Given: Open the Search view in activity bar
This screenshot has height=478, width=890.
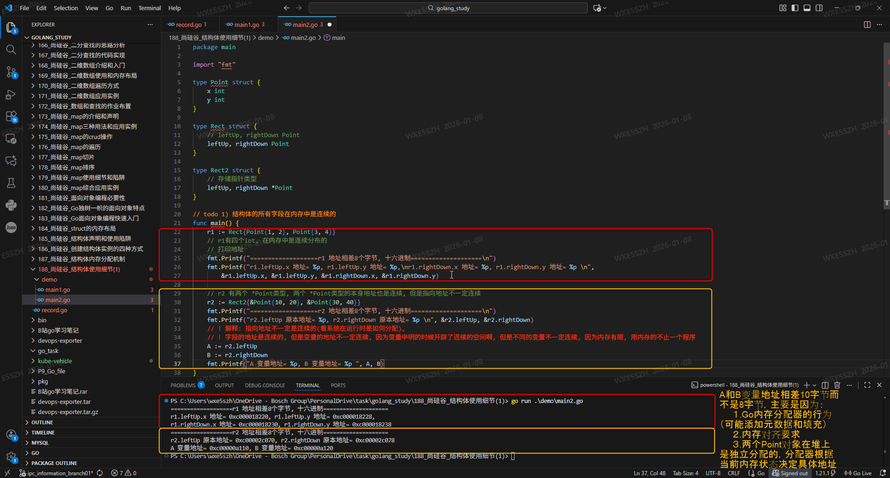Looking at the screenshot, I should pos(11,50).
